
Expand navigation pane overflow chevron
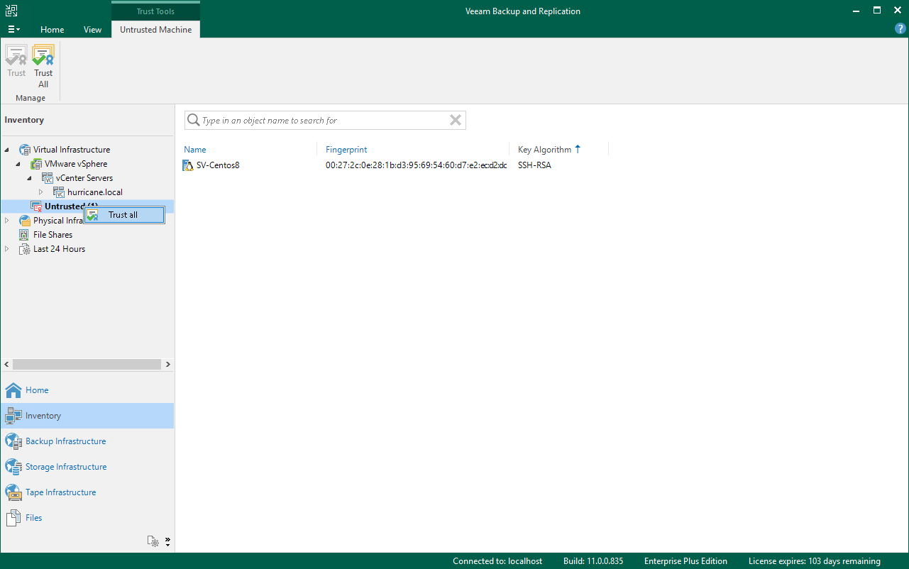pyautogui.click(x=167, y=541)
